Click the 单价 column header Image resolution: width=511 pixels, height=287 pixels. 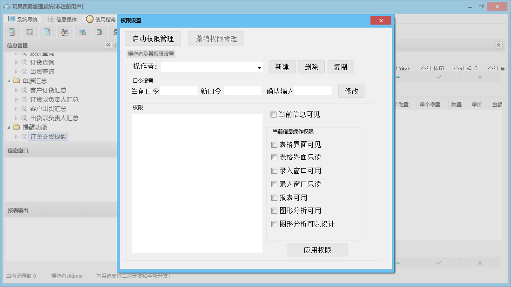pyautogui.click(x=477, y=104)
